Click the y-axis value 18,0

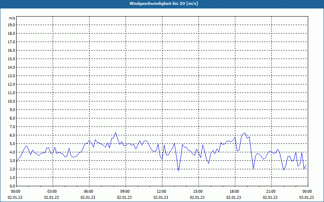(x=11, y=34)
